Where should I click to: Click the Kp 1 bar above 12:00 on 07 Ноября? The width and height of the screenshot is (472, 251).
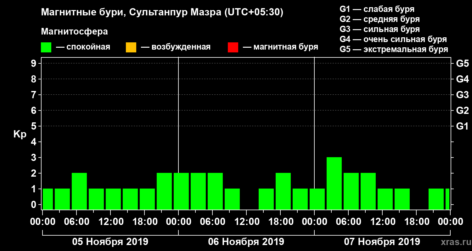[x=385, y=199]
